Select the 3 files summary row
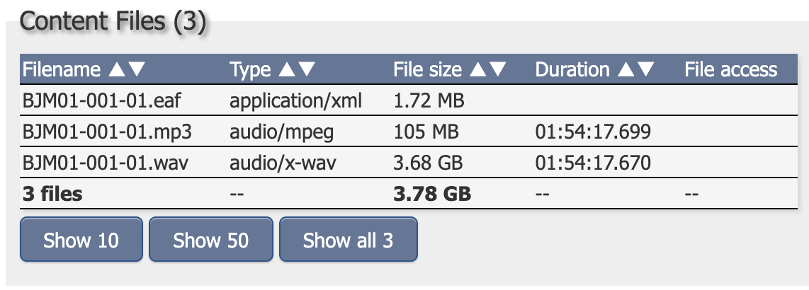The height and width of the screenshot is (290, 809). click(x=52, y=194)
